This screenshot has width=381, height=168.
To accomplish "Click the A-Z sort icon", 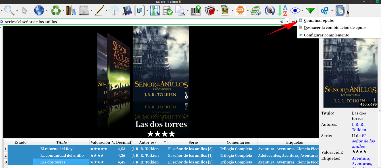I will tap(283, 10).
